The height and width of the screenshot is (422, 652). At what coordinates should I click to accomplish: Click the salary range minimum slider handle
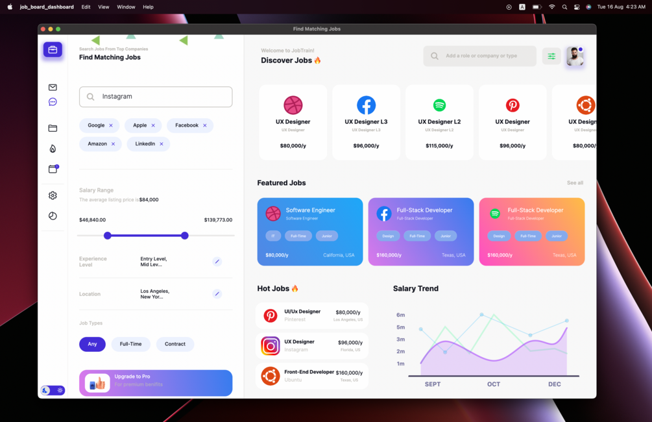107,236
